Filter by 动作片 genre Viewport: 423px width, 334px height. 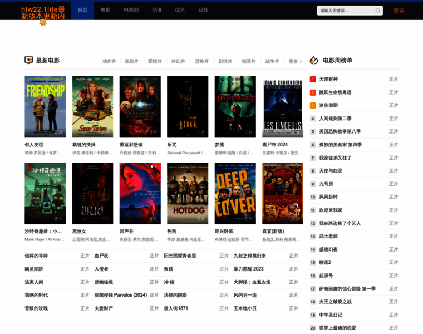(x=109, y=62)
